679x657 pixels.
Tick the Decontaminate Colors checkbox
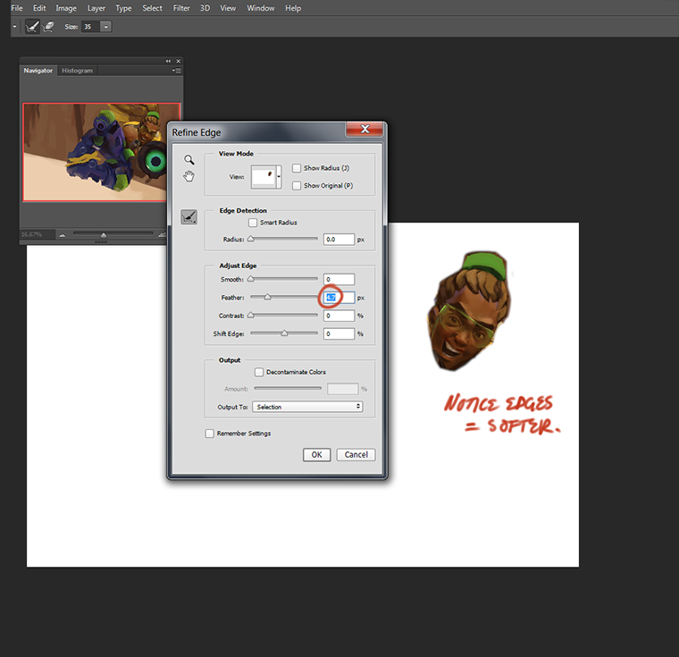point(259,372)
